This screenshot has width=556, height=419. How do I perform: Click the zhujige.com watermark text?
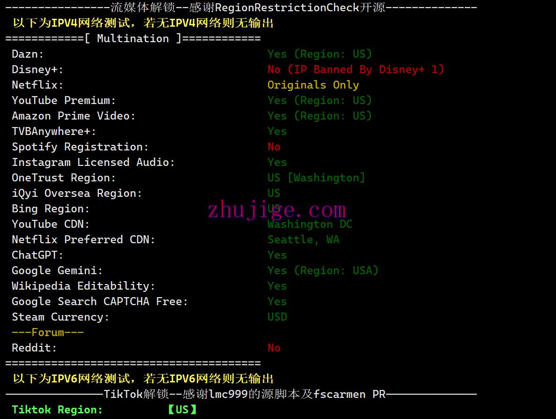(x=277, y=209)
